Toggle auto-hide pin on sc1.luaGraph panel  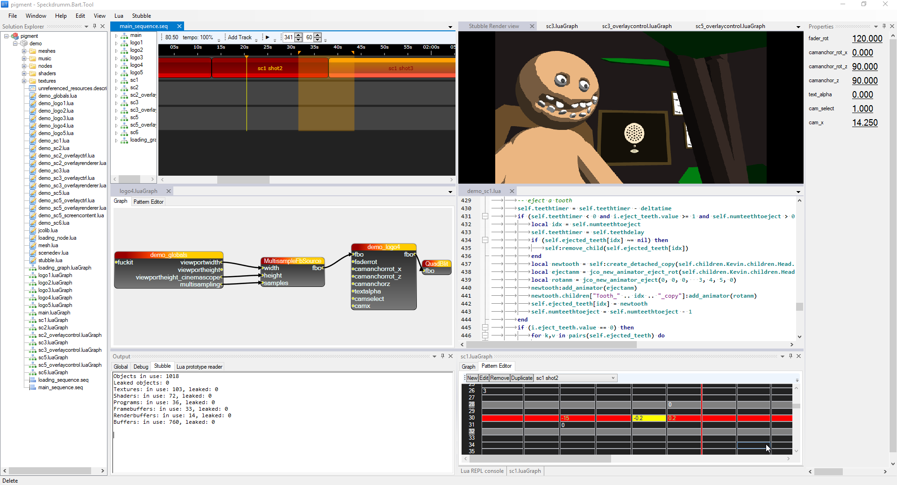click(x=790, y=356)
